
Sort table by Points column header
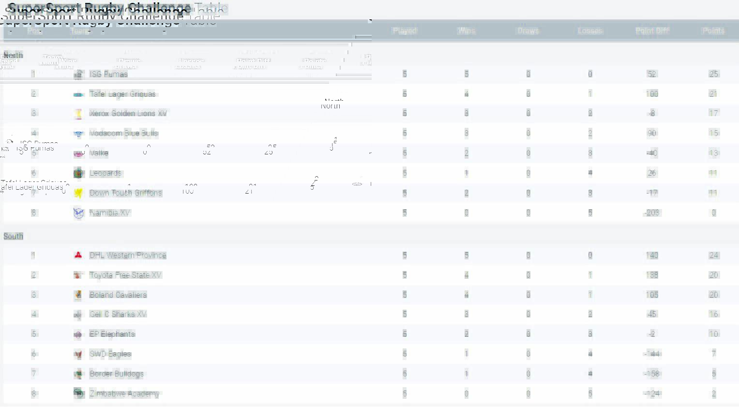click(x=713, y=31)
